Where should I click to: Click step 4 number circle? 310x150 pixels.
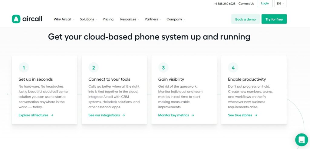coord(233,68)
